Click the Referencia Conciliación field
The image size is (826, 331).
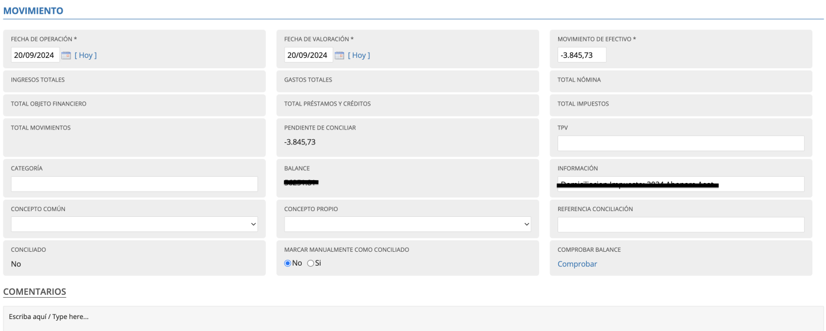[680, 224]
